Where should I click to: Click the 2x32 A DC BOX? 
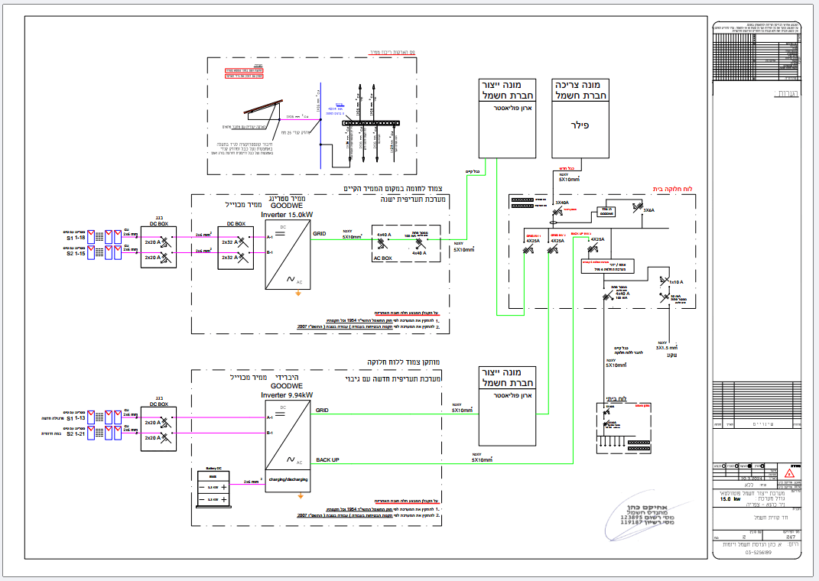[237, 249]
